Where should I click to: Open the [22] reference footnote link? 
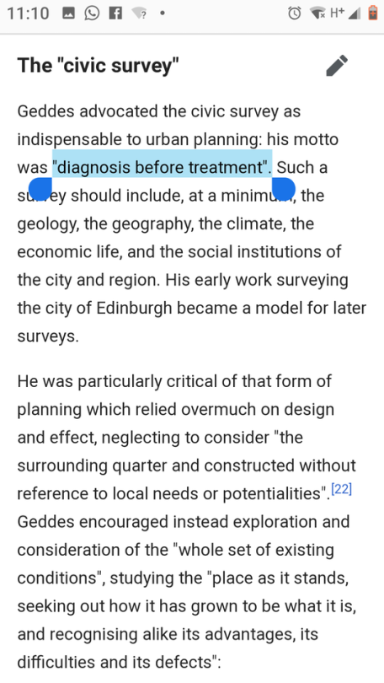point(341,489)
